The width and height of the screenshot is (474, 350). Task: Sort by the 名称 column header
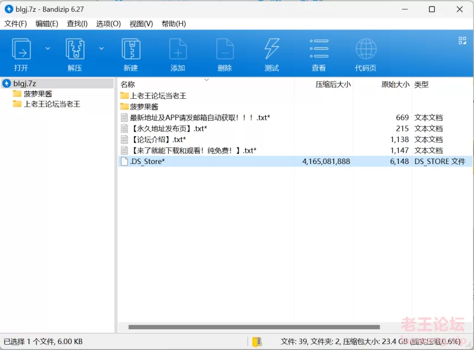click(x=127, y=84)
